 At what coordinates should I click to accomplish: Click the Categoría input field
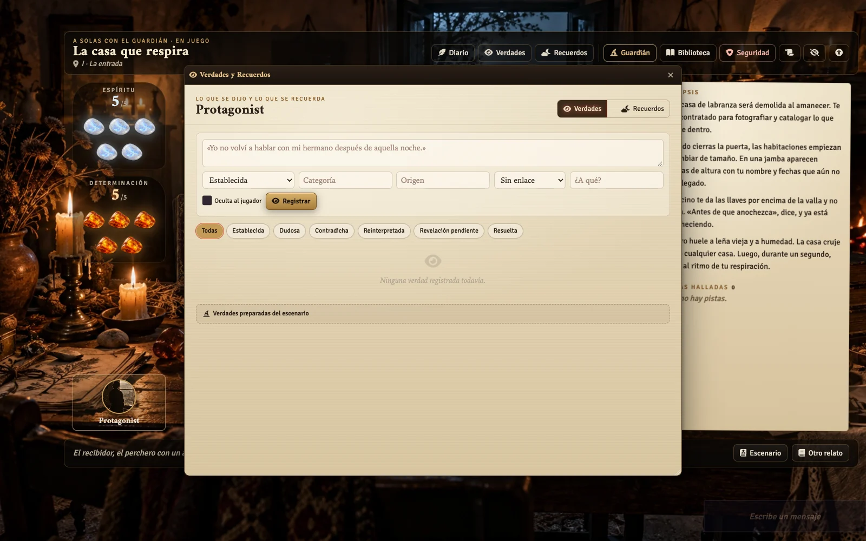click(345, 180)
